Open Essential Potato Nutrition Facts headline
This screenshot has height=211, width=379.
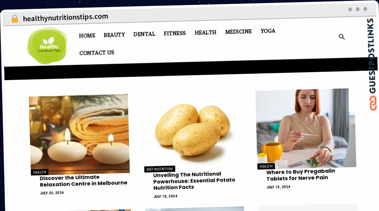(x=194, y=181)
